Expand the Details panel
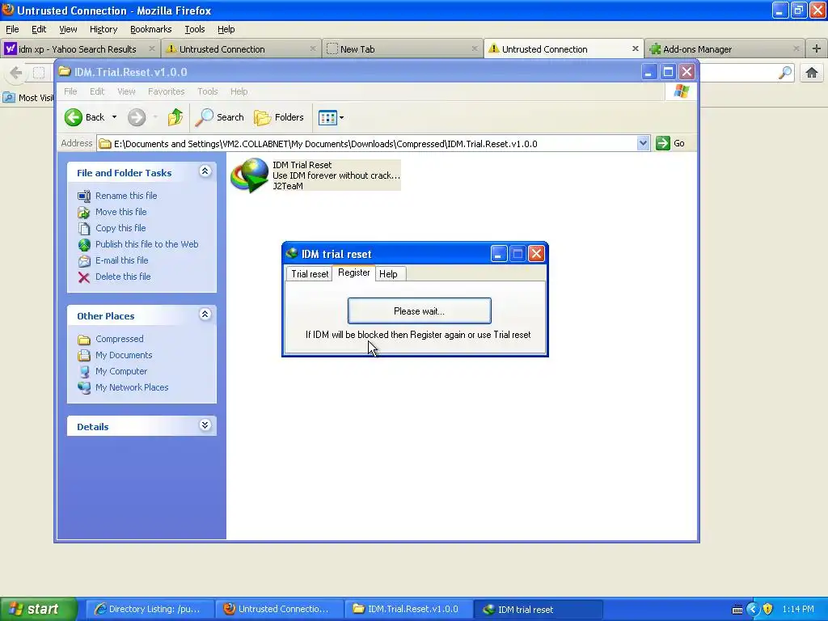The width and height of the screenshot is (828, 621). [205, 425]
